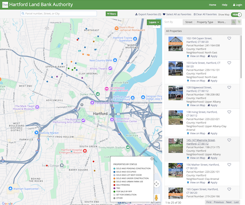The image size is (245, 205).
Task: Go to Previous page of results
Action: pos(219,202)
